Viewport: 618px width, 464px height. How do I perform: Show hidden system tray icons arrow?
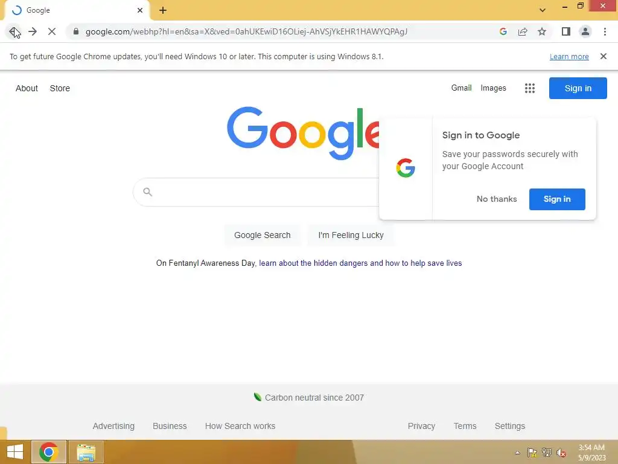coord(517,453)
